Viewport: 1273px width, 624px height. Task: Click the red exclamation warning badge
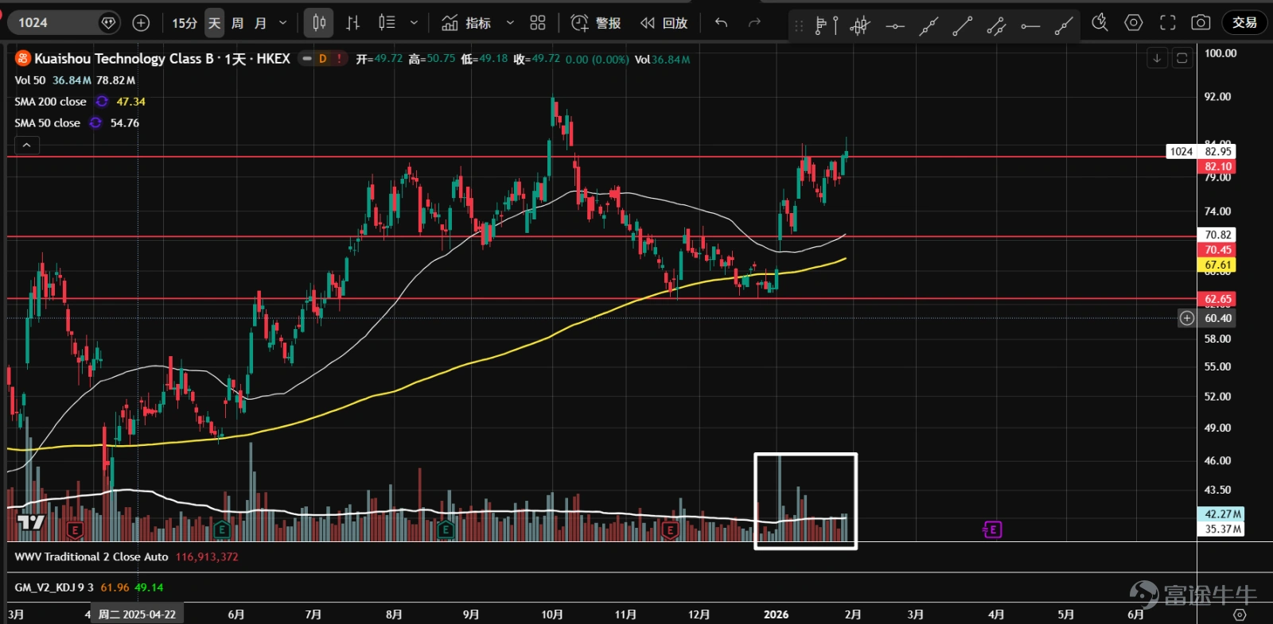(x=340, y=58)
